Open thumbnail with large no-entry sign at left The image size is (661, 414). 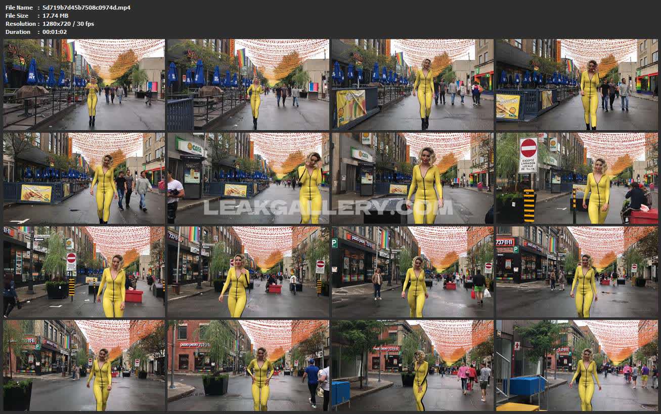pyautogui.click(x=577, y=178)
